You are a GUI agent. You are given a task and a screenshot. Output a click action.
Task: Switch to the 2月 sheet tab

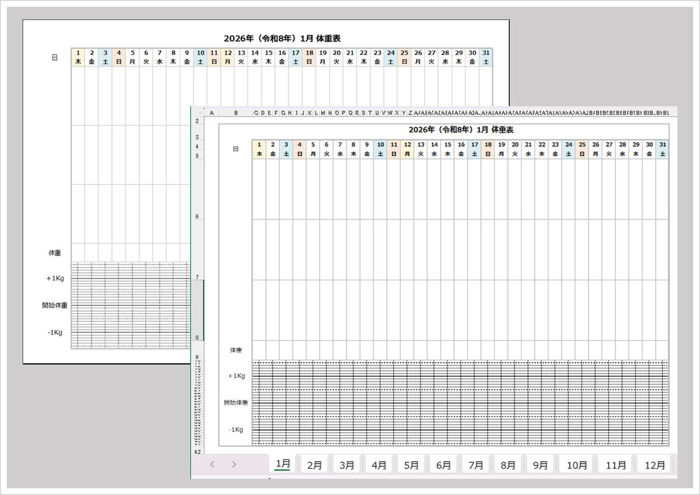[314, 465]
